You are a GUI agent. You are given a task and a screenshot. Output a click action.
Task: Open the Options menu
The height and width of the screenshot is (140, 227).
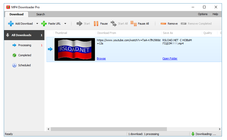[203, 14]
